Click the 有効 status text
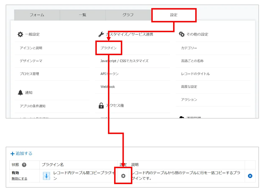The width and height of the screenshot is (266, 195). 15,173
